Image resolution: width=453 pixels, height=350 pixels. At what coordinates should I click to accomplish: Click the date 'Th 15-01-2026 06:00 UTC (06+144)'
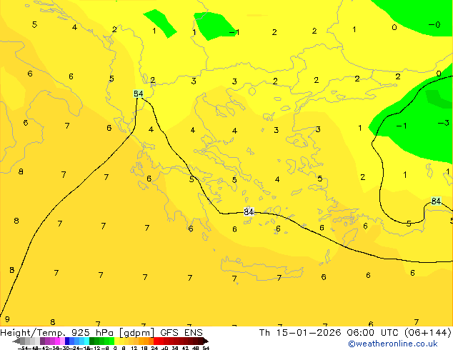(355, 333)
